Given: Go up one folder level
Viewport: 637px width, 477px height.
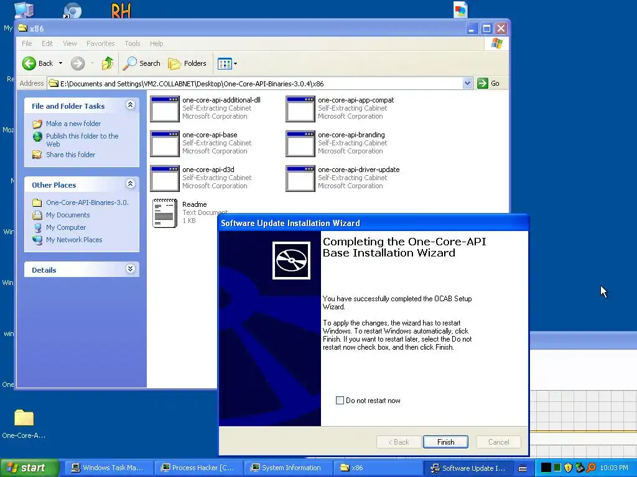Looking at the screenshot, I should (x=107, y=63).
